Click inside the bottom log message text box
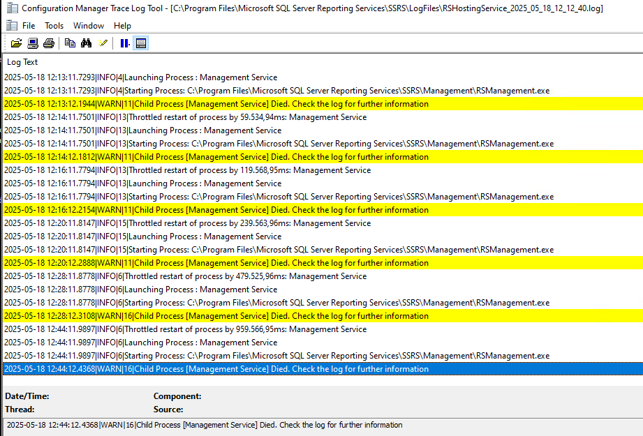 tap(323, 427)
